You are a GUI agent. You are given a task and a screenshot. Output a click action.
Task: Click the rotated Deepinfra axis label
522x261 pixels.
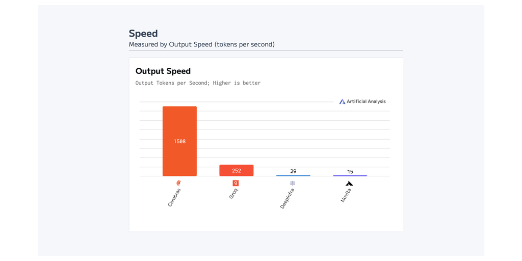tap(287, 198)
